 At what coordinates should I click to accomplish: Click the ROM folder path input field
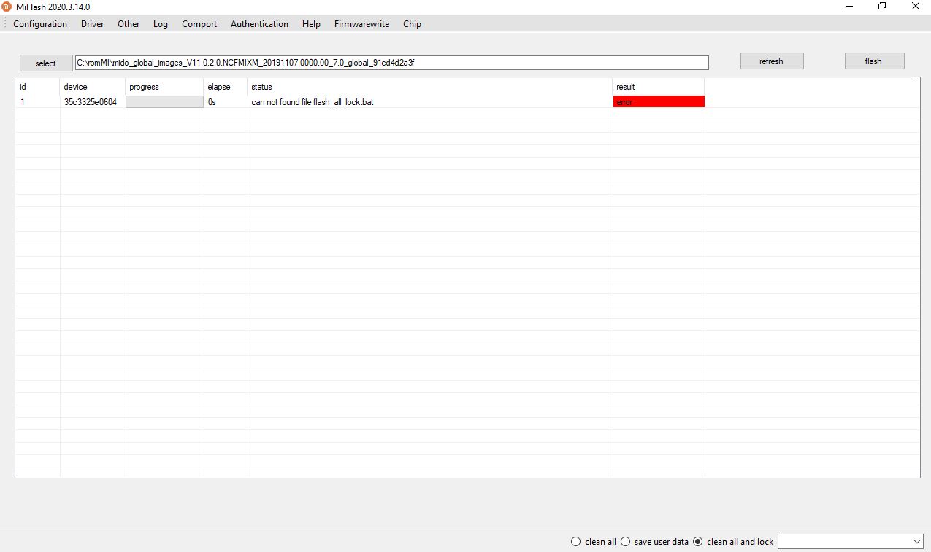[391, 63]
